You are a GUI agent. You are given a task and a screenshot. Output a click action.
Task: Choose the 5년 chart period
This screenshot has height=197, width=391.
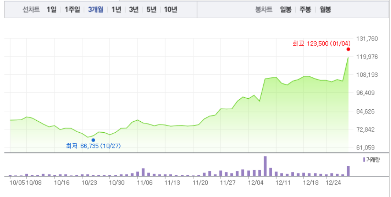(151, 10)
